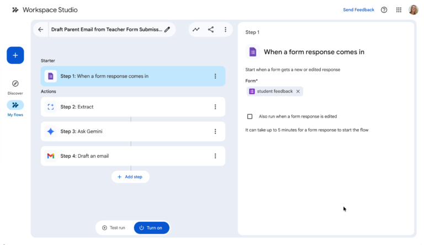Screen dimensions: 424x245
Task: Click the Workspace Studio title text
Action: [x=50, y=10]
